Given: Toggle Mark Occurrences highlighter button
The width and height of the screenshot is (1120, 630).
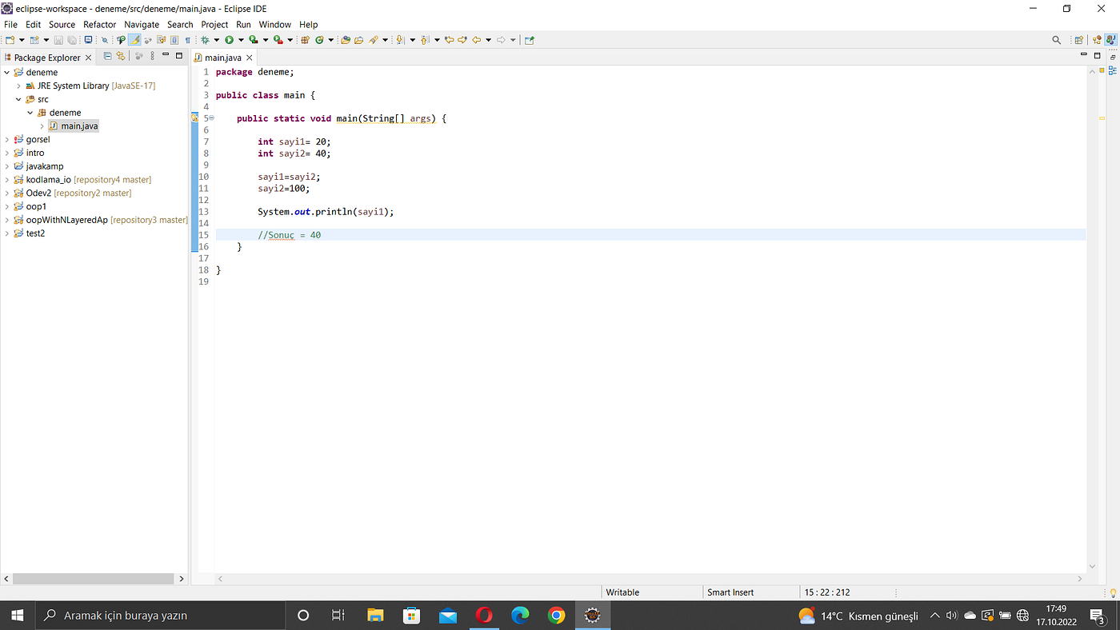Looking at the screenshot, I should pyautogui.click(x=135, y=40).
